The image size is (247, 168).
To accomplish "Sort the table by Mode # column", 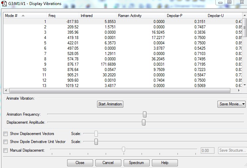I will pos(25,16).
